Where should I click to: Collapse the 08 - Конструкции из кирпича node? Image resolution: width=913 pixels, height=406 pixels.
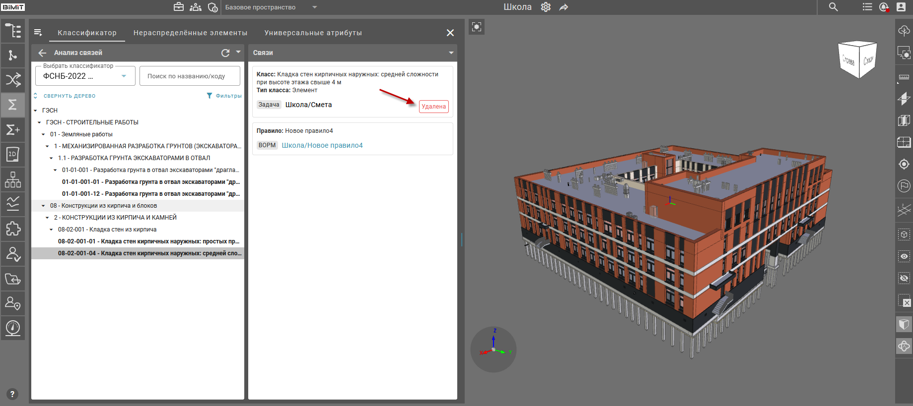(43, 206)
